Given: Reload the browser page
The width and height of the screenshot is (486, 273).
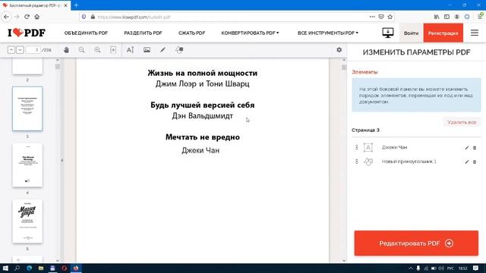Looking at the screenshot, I should click(x=27, y=17).
